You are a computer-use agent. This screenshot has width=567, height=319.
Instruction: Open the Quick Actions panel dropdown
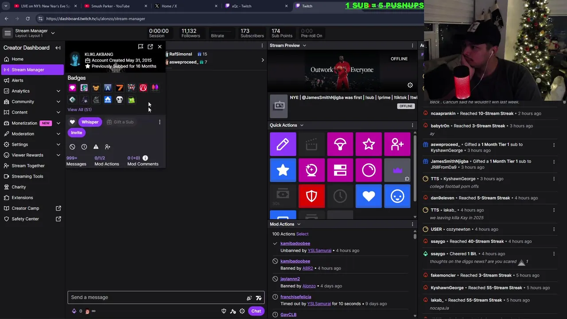point(302,125)
